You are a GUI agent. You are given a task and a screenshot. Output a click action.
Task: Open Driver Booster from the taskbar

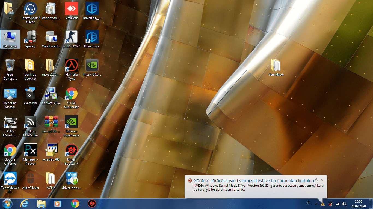92,204
